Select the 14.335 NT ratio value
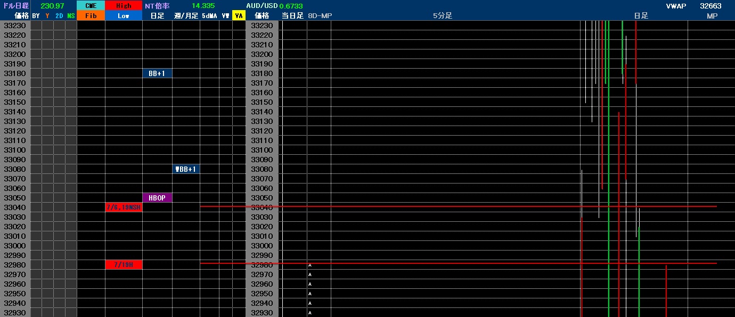Viewport: 735px width, 317px height. (x=203, y=6)
